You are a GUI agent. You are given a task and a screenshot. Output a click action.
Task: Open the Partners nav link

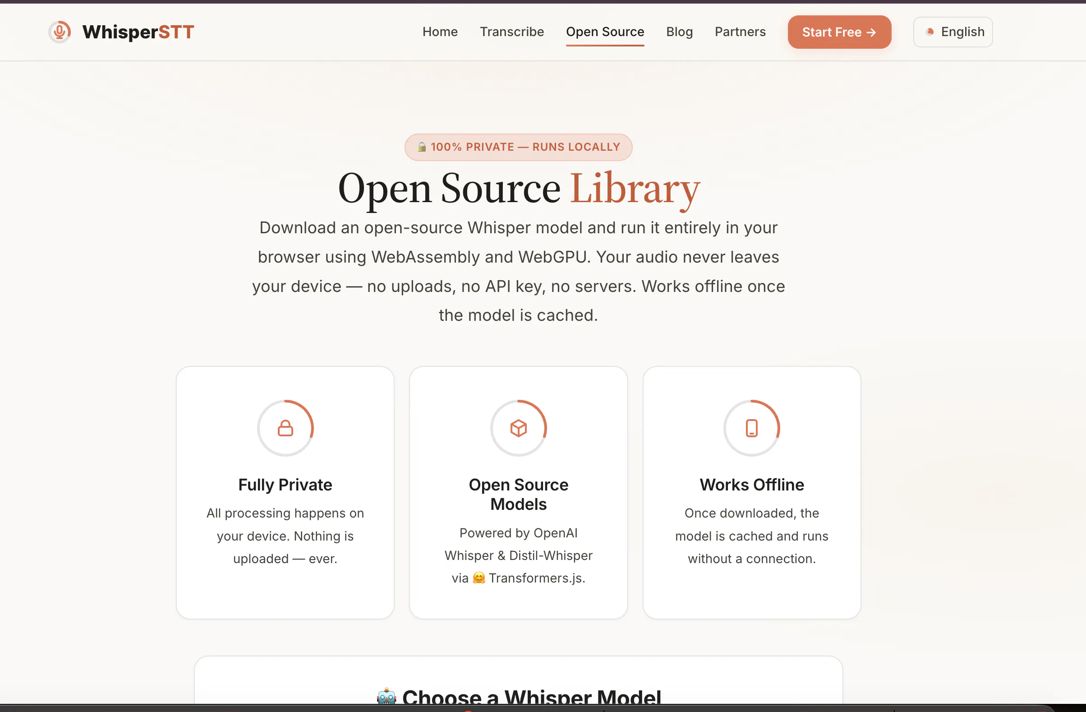[740, 32]
